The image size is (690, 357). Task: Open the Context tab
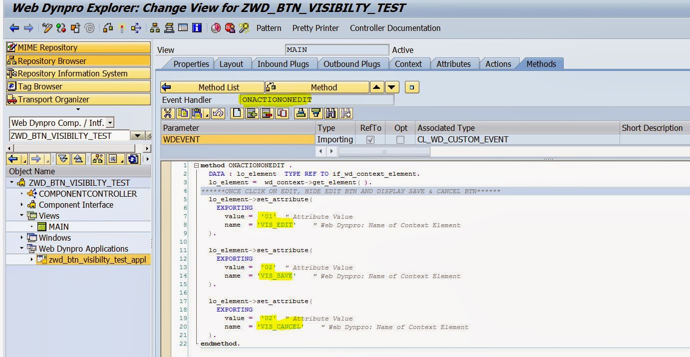(x=409, y=64)
